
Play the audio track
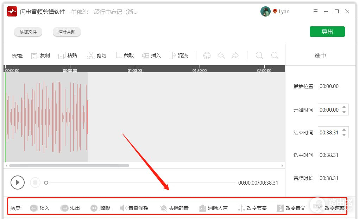17,182
